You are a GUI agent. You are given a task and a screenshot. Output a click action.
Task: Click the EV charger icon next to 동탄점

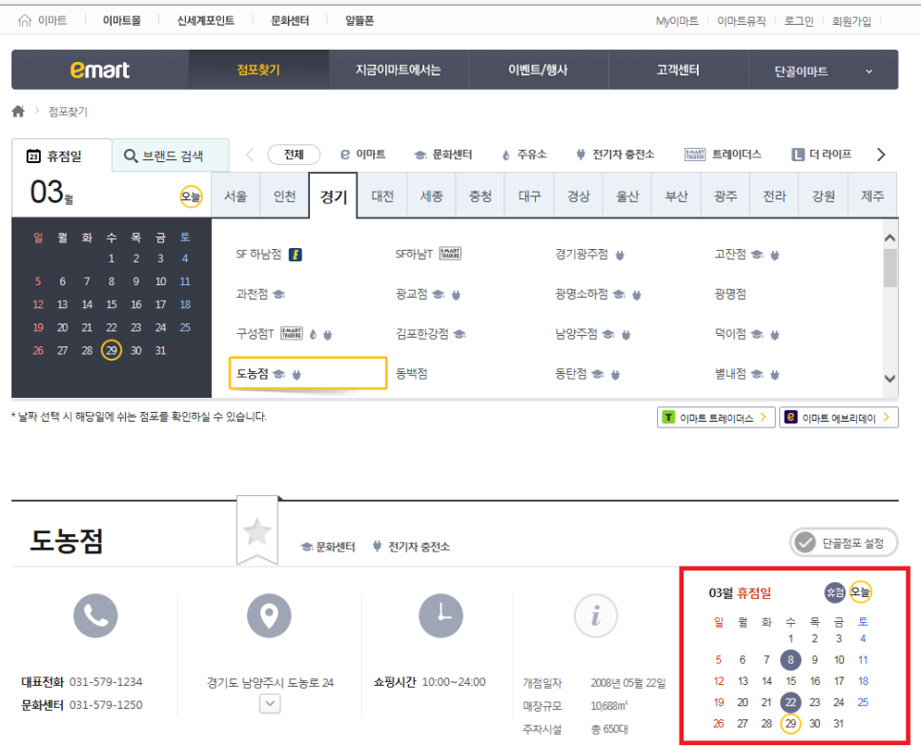[615, 375]
